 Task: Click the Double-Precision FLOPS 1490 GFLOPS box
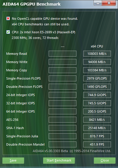(97, 87)
